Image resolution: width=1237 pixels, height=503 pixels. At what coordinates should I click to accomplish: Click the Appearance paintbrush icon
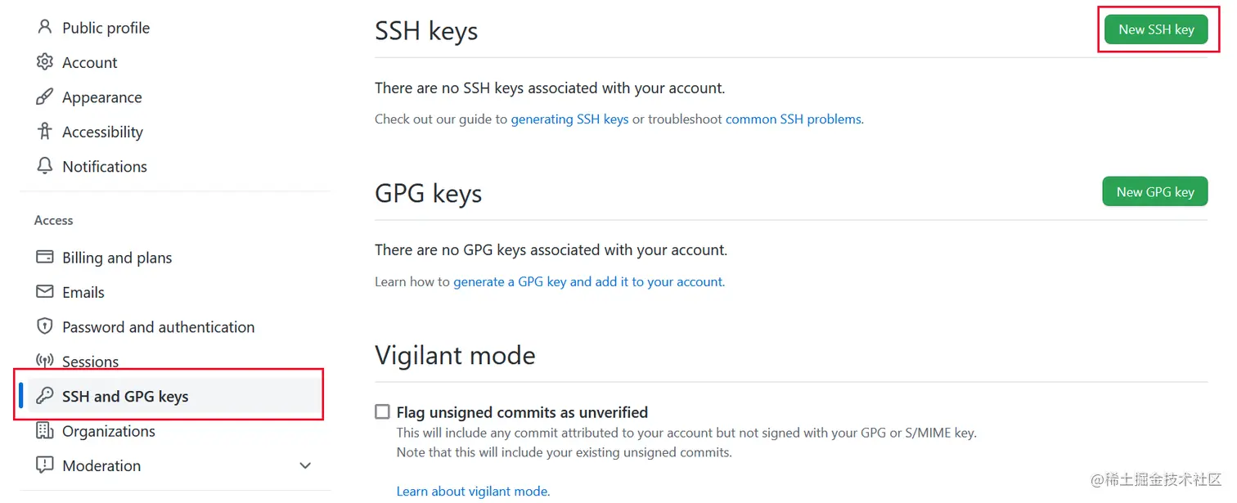tap(44, 97)
